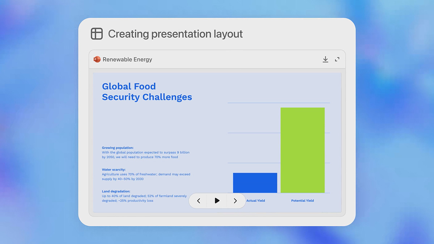434x244 pixels.
Task: Click the Water scarcity heading
Action: [114, 169]
